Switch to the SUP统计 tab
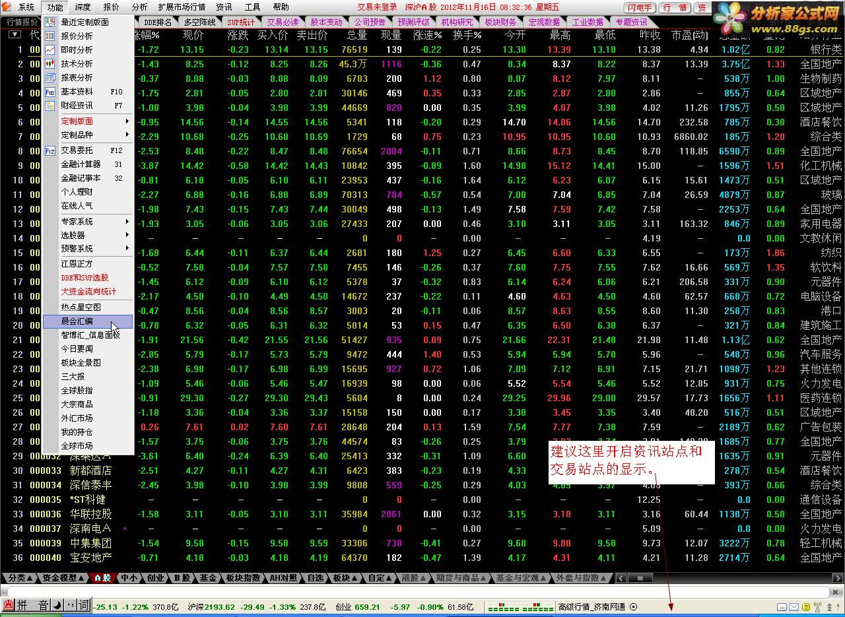The width and height of the screenshot is (845, 617). (x=240, y=22)
